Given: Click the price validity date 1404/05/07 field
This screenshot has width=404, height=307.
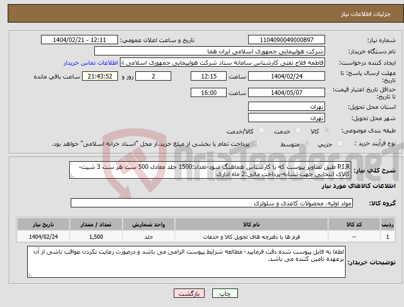Looking at the screenshot, I should (x=286, y=92).
